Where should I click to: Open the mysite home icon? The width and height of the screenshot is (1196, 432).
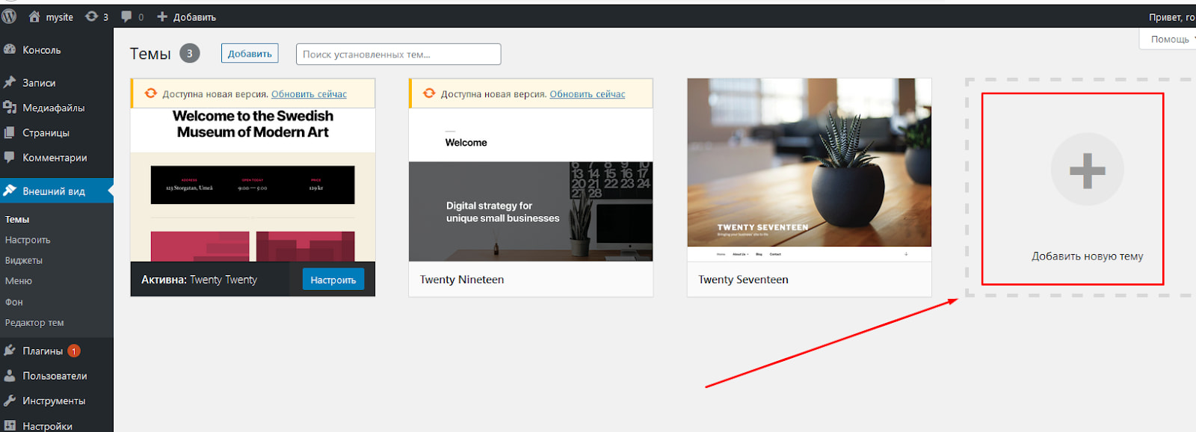tap(34, 16)
